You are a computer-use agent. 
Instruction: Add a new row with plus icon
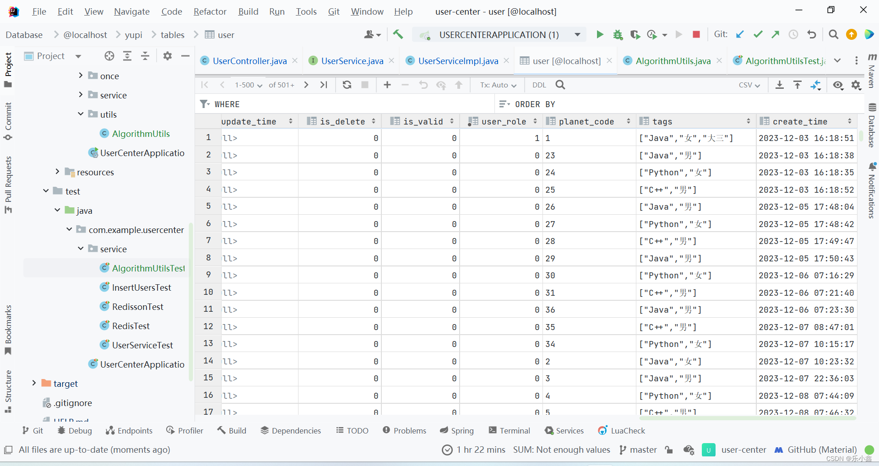pos(387,85)
